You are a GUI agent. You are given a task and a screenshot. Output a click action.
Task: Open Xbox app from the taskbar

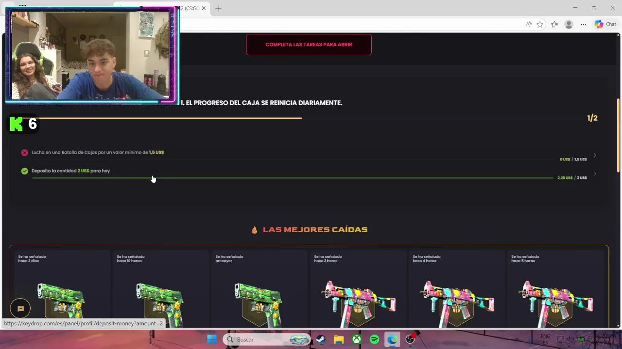[x=357, y=340]
